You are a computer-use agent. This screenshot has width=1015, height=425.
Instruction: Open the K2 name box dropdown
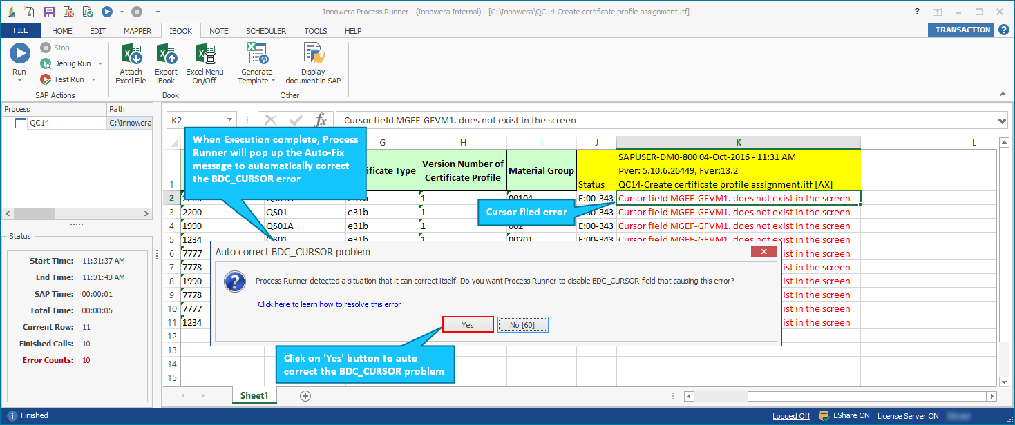(x=229, y=120)
